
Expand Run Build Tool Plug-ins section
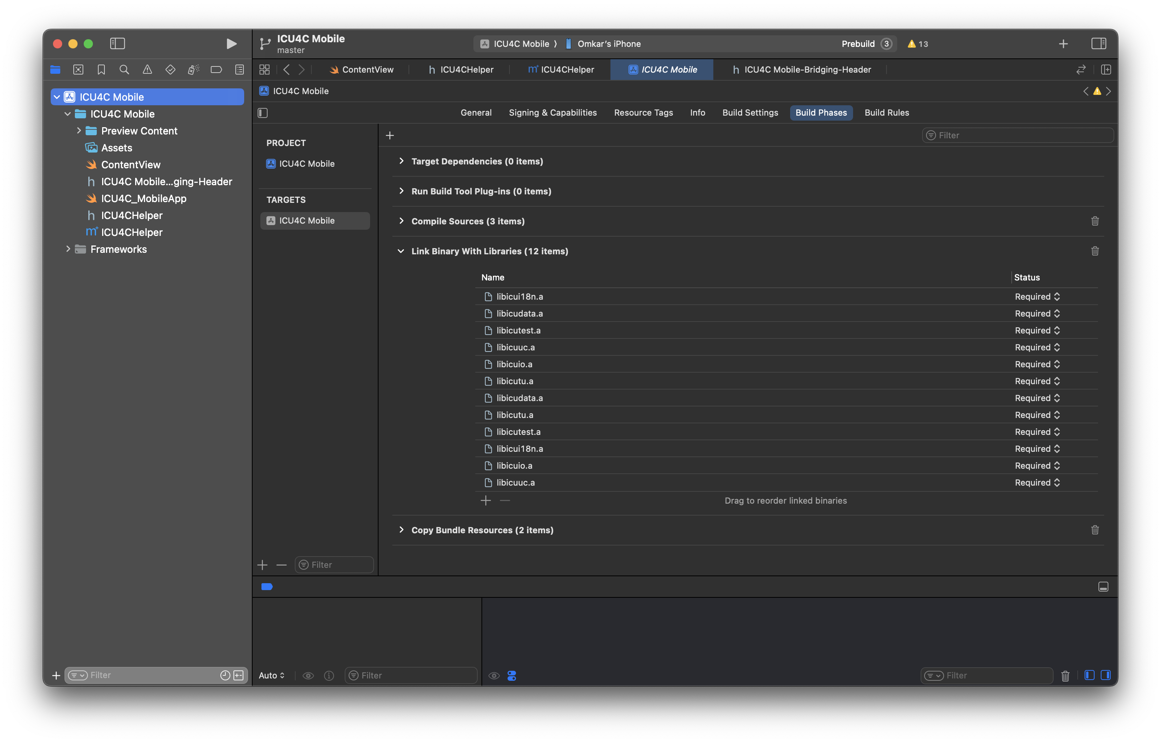(401, 191)
